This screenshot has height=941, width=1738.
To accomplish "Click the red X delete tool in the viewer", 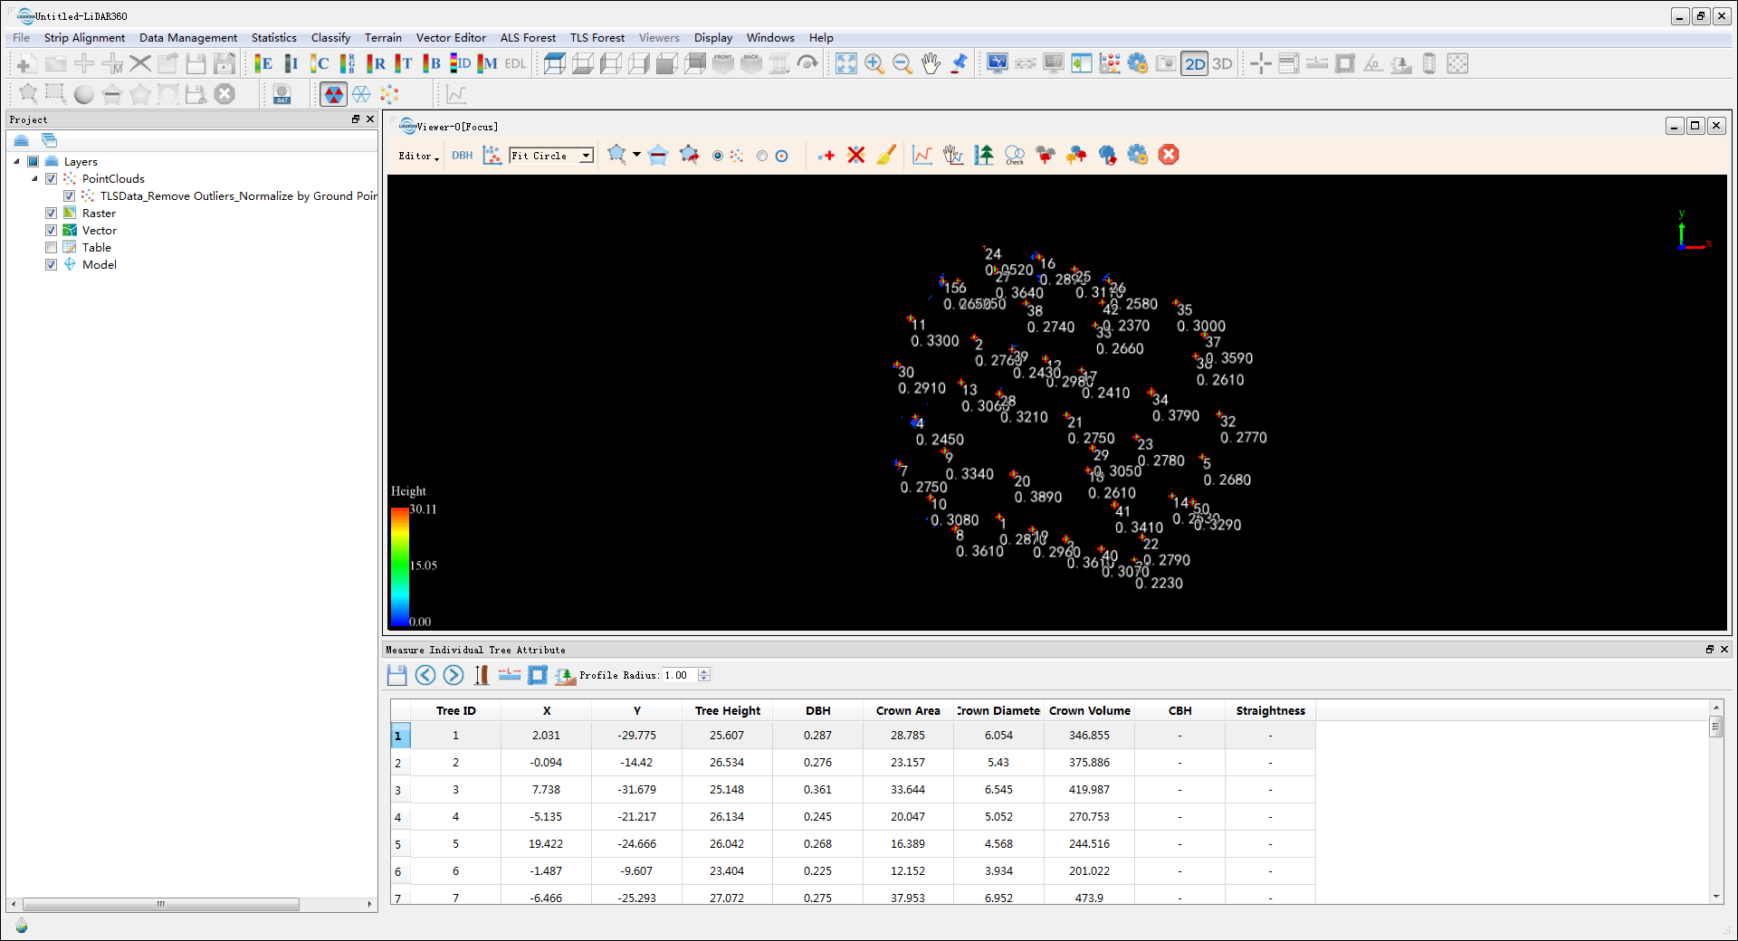I will pos(855,155).
